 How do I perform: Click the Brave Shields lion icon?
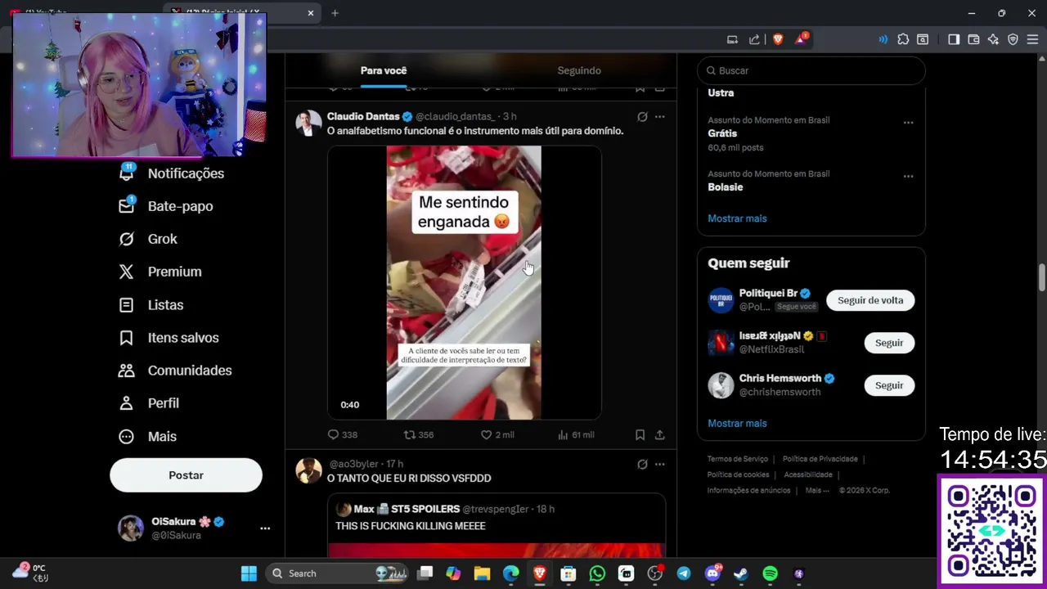pos(778,39)
